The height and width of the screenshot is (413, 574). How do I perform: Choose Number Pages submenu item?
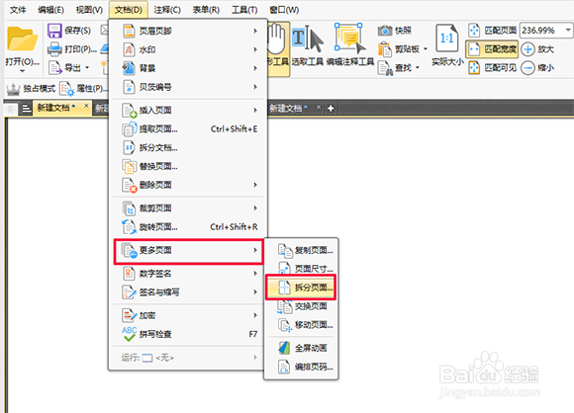coord(301,367)
